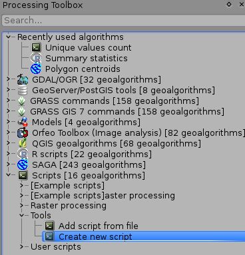The image size is (245, 255).
Task: Click the QGIS geoalgorithms provider icon
Action: pos(23,143)
